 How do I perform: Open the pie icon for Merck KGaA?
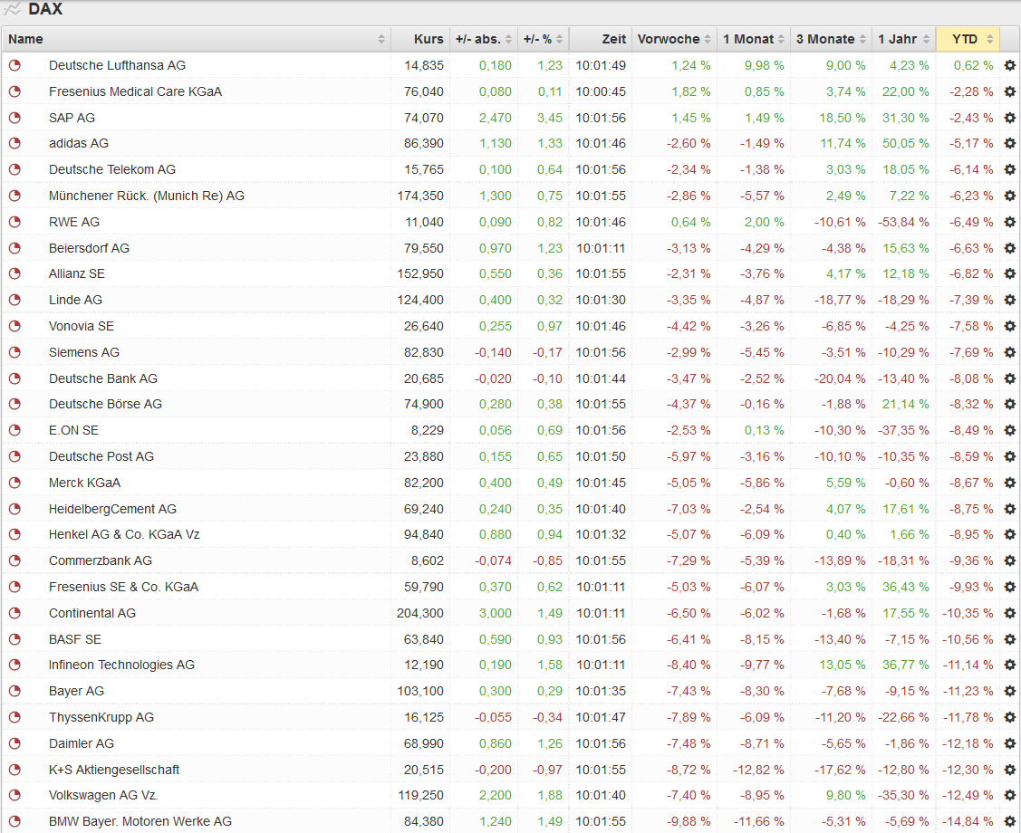[x=14, y=483]
